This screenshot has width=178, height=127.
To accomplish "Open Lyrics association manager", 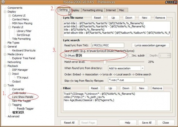I will click(x=150, y=45).
